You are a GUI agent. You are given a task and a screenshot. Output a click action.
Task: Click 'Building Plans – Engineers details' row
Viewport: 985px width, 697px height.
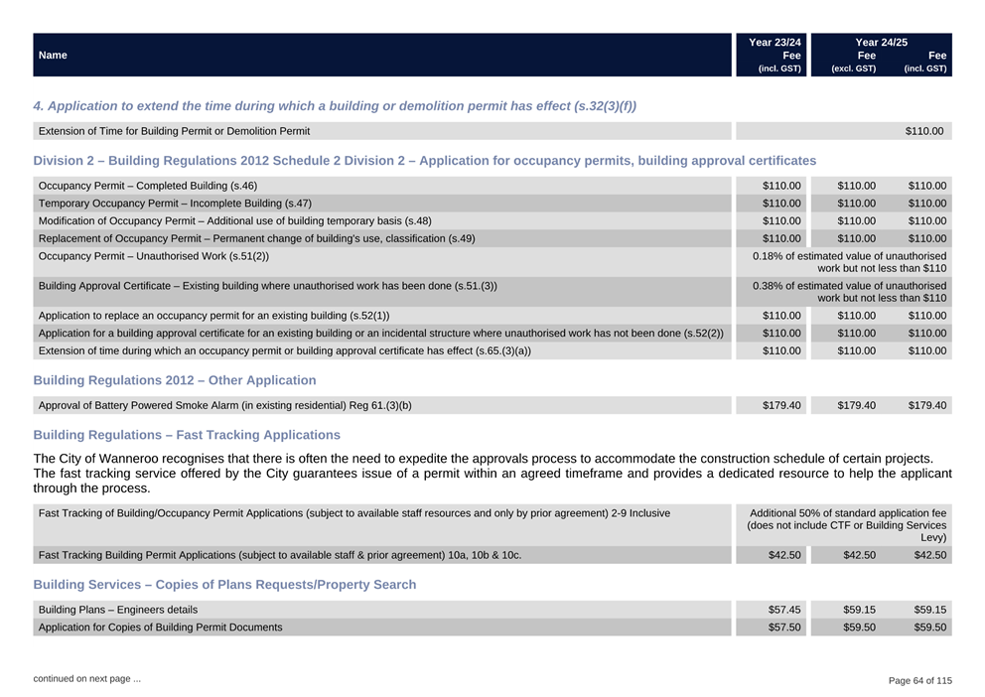(117, 610)
